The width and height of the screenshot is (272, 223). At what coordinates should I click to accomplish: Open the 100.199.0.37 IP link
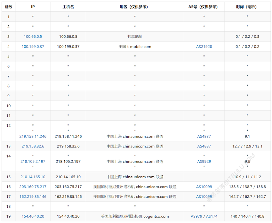click(x=33, y=47)
